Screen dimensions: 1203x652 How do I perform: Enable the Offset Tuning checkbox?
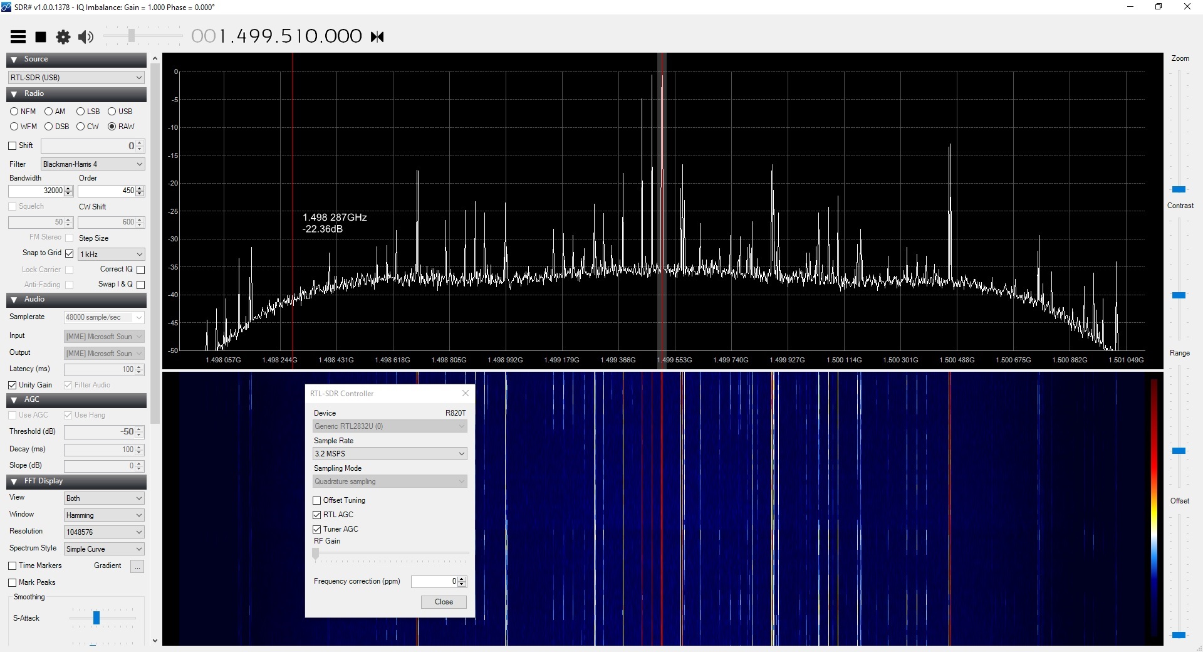click(317, 500)
